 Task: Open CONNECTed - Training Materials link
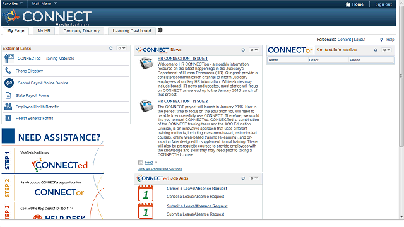pos(45,59)
